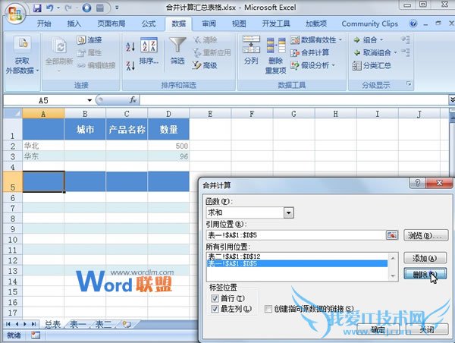This screenshot has width=455, height=343.
Task: Open the Review (审阅) tab
Action: tap(209, 24)
